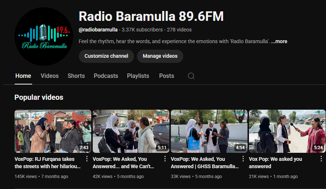
Task: Click the Manage videos button
Action: click(x=160, y=56)
